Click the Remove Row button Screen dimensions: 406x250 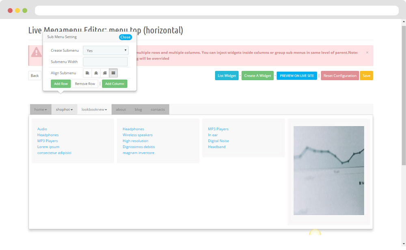[x=85, y=84]
